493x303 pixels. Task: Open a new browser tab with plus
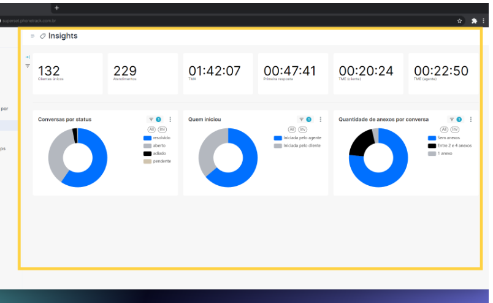pyautogui.click(x=57, y=7)
